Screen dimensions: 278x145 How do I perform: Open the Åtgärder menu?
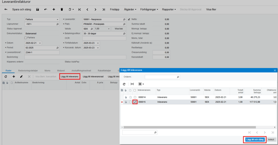130,9
